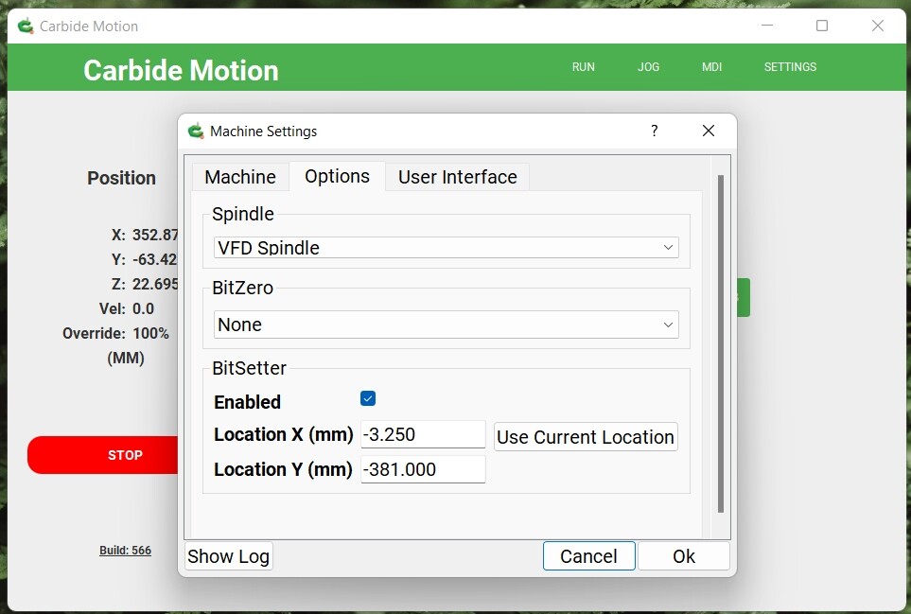Click the Machine Settings vertical scrollbar
911x614 pixels.
coord(721,343)
